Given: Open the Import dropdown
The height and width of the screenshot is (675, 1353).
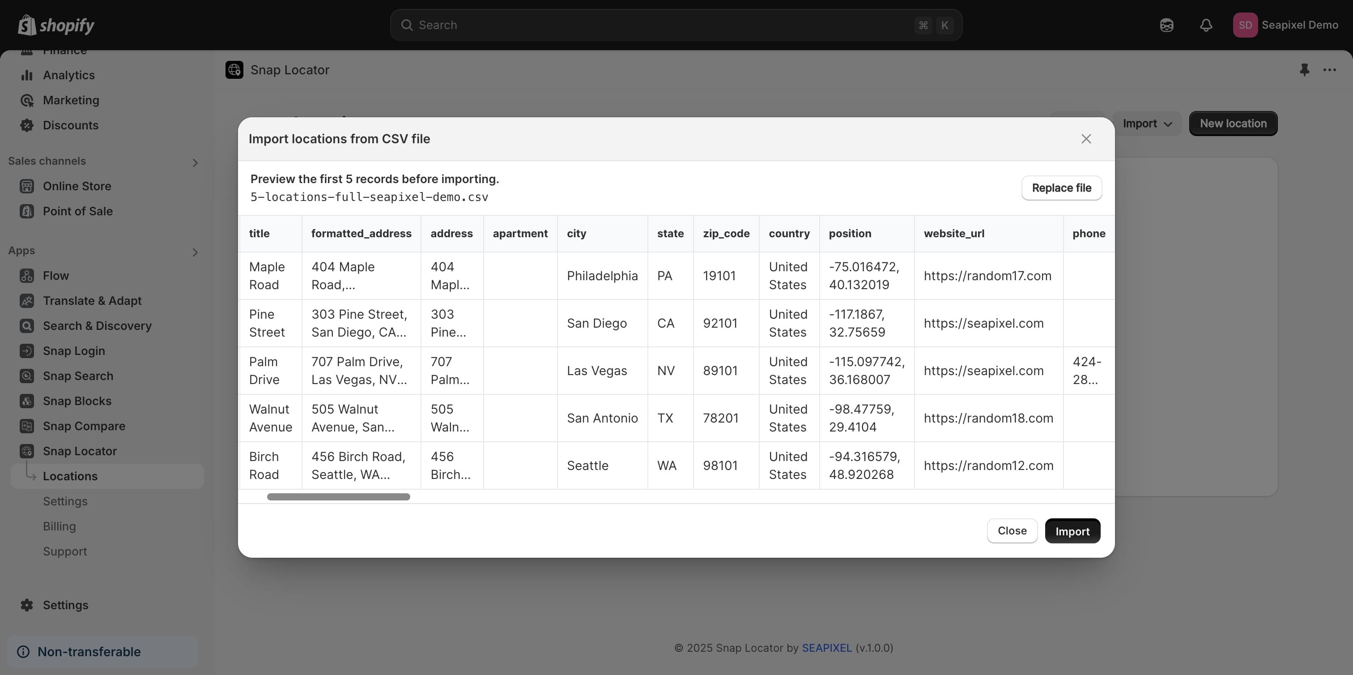Looking at the screenshot, I should tap(1147, 124).
